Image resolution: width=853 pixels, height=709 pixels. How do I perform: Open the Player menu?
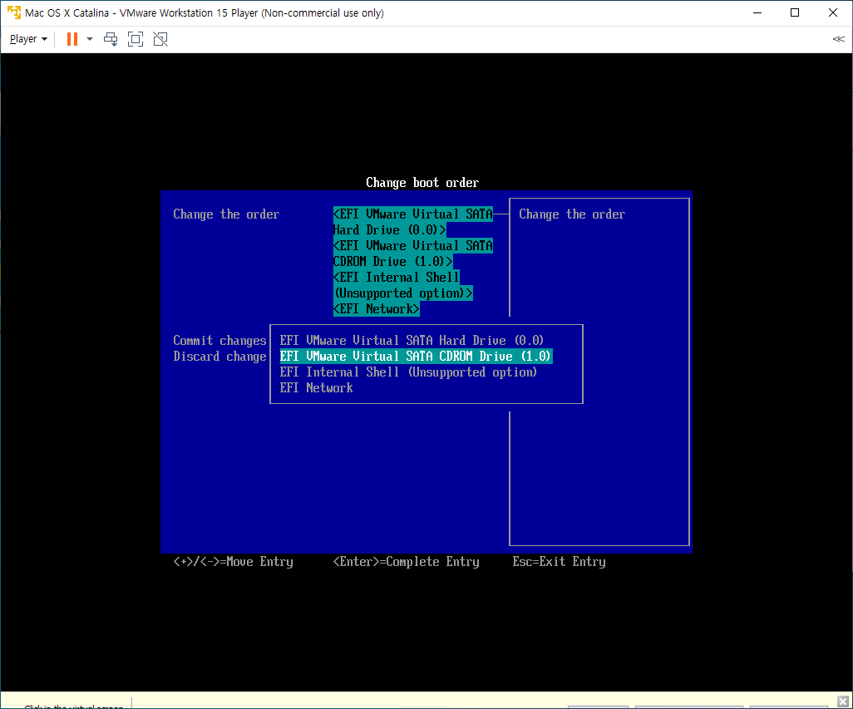28,39
